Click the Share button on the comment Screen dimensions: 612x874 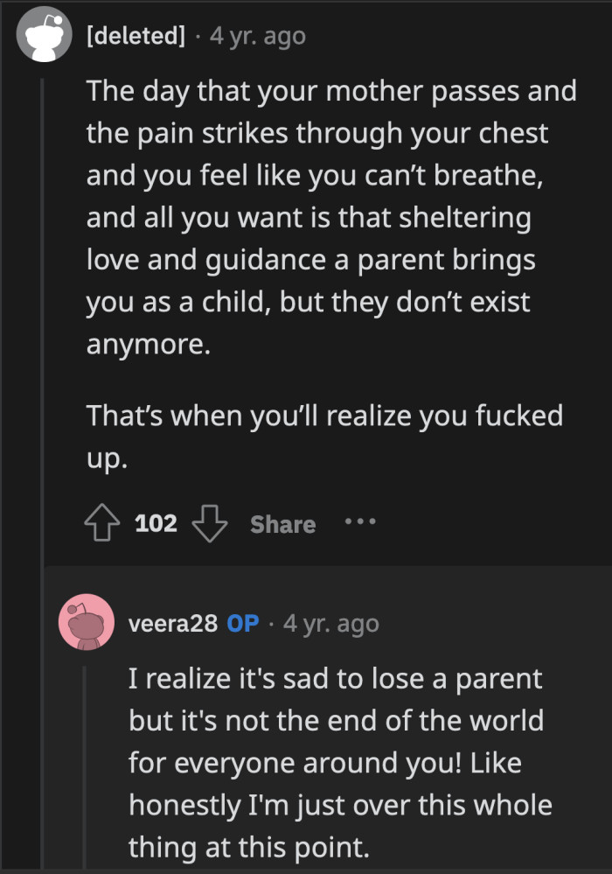click(x=282, y=523)
